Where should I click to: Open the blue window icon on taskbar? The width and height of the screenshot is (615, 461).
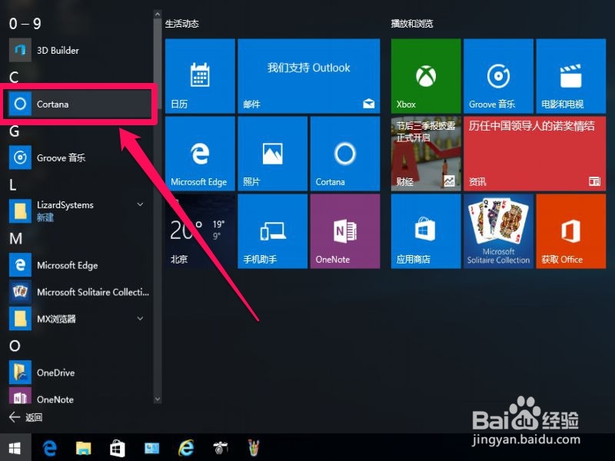pos(152,447)
